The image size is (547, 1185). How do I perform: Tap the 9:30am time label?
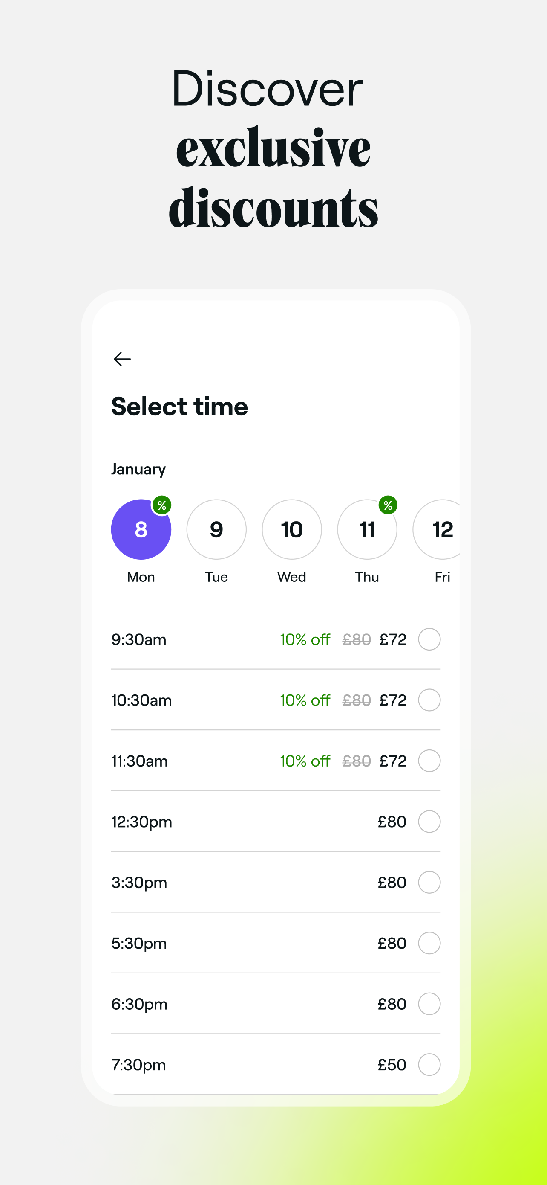139,639
